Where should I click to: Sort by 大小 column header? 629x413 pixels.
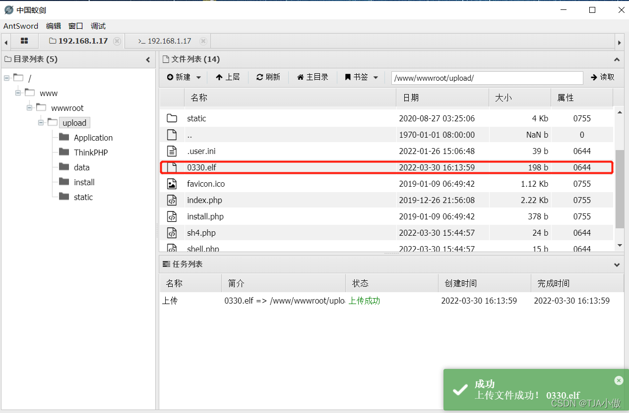point(520,98)
